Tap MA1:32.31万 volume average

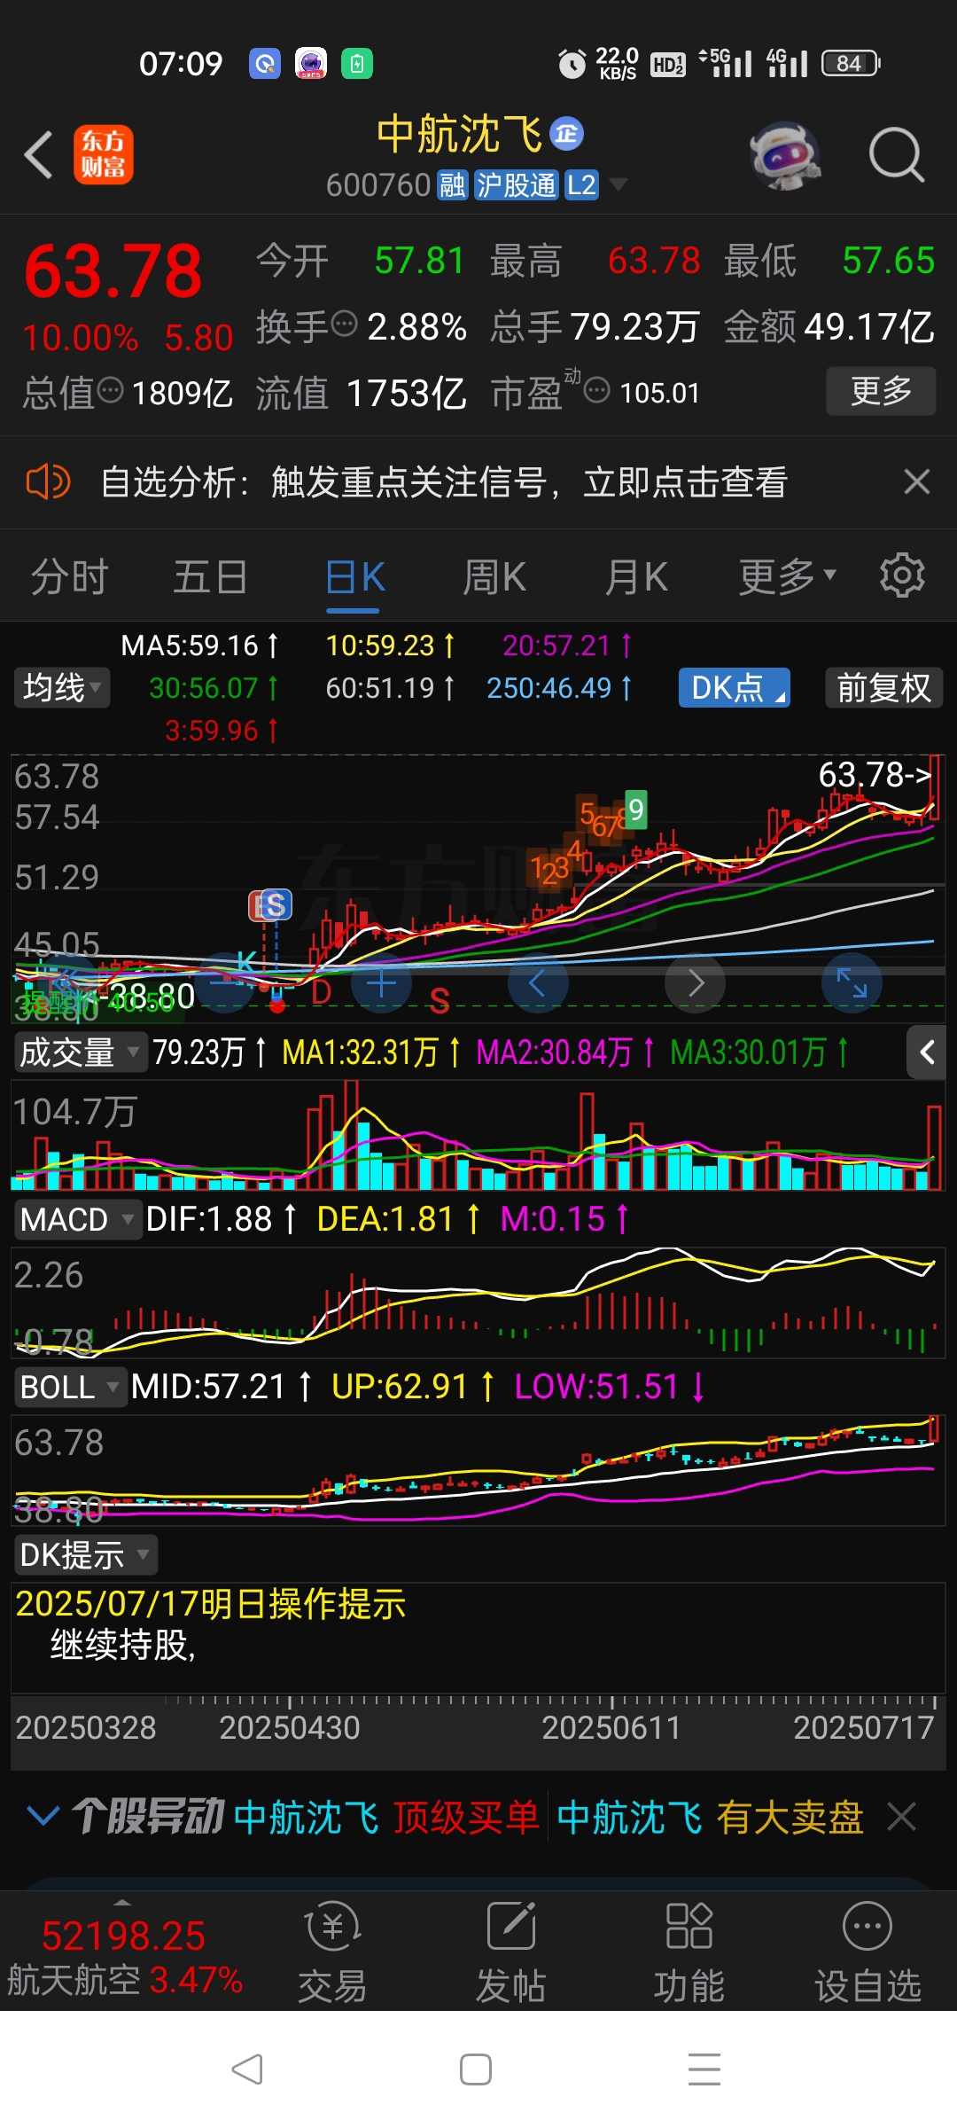coord(371,1052)
